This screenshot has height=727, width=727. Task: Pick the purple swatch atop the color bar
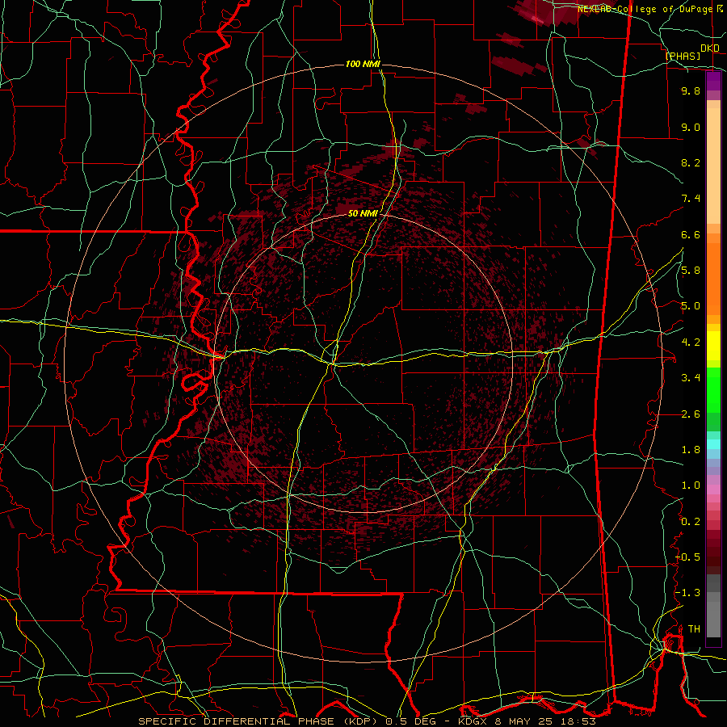pos(713,81)
